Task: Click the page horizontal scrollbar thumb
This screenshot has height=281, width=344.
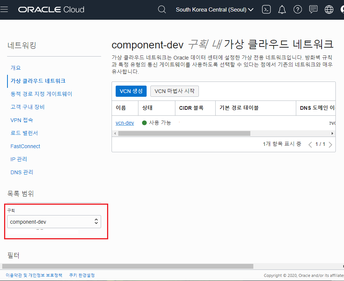Action: (128, 266)
